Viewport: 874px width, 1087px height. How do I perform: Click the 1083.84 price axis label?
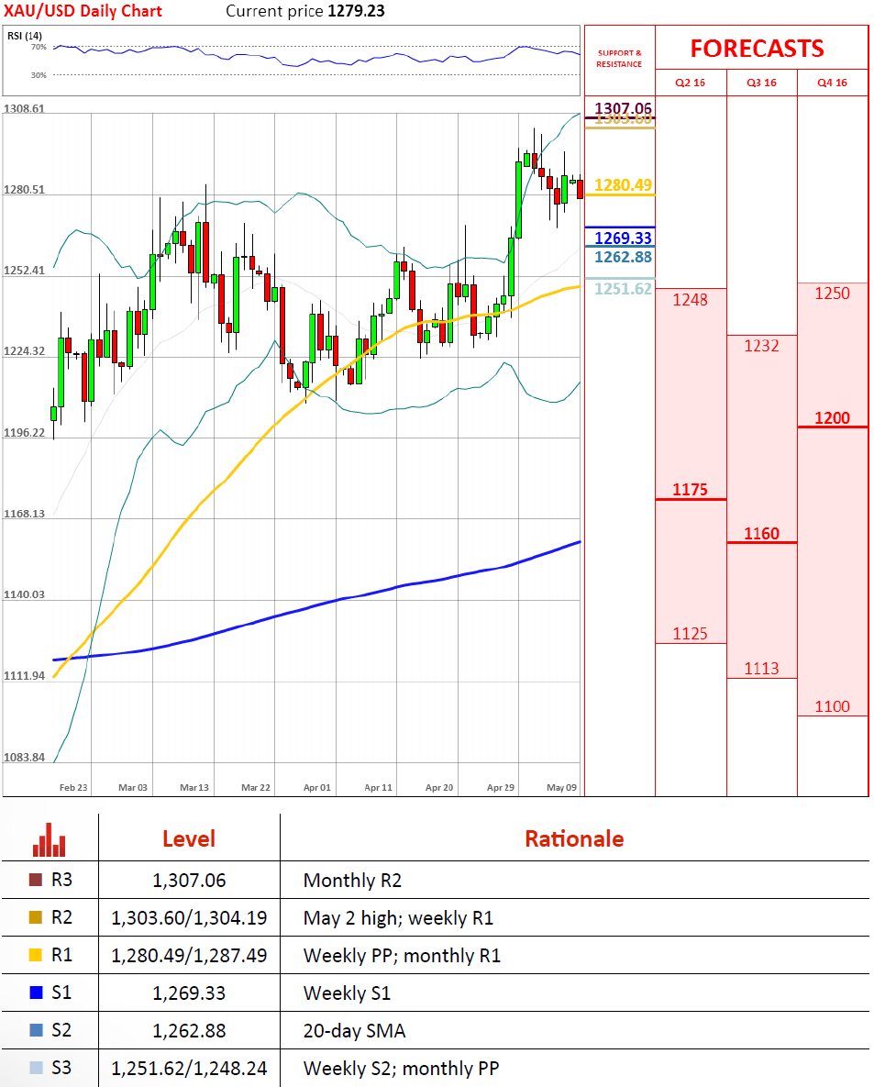click(24, 757)
